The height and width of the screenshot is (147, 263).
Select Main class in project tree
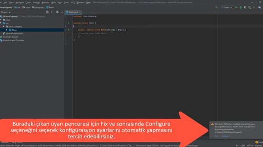tap(13, 30)
